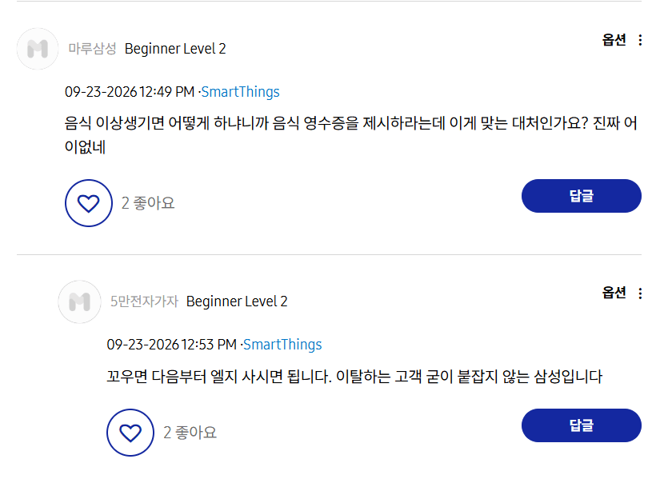Click the 답글 button under 5만전자가자's reply

pos(582,425)
